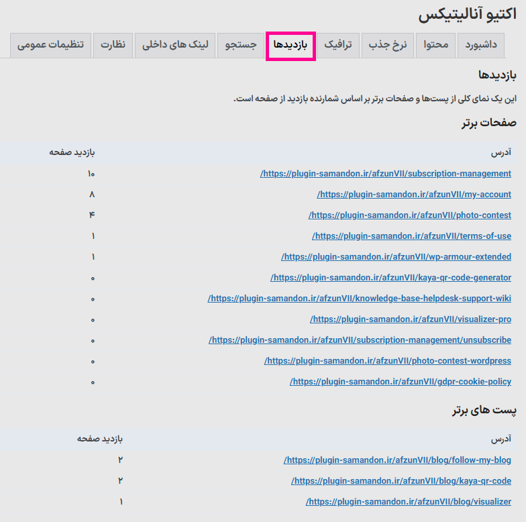
Task: Open the kaya-qr-code-generator page link
Action: click(x=390, y=278)
